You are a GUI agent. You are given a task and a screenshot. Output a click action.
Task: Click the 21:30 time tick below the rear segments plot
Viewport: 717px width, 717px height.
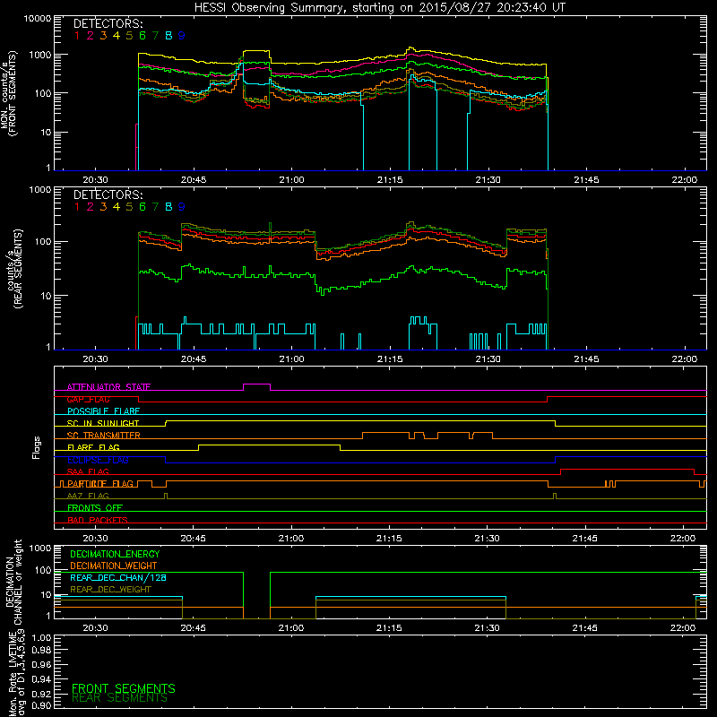pos(488,359)
